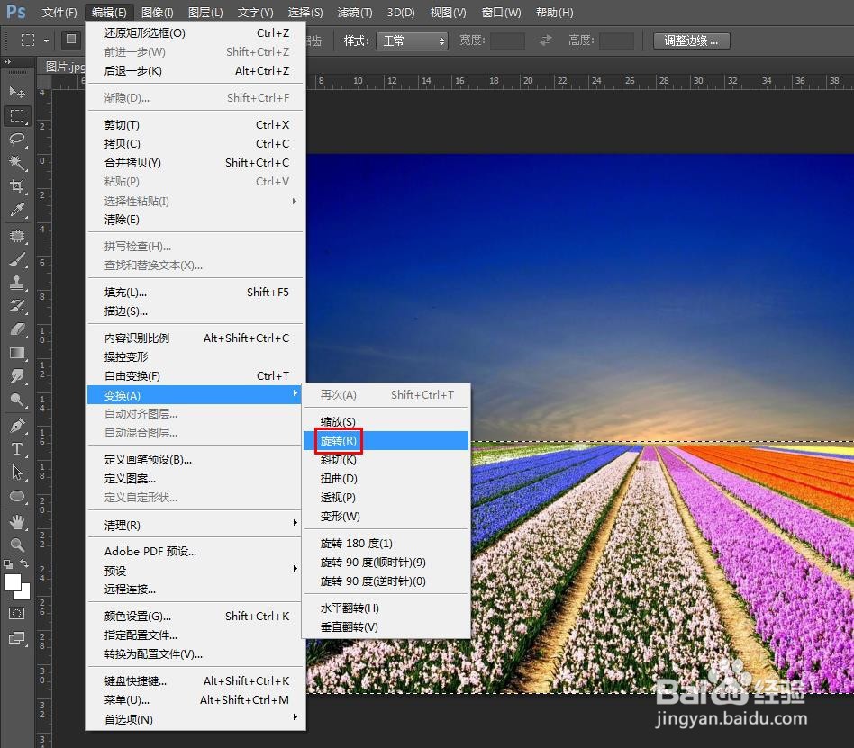Choose 水平翻转(H) flip horizontal
The height and width of the screenshot is (748, 854).
click(x=350, y=608)
